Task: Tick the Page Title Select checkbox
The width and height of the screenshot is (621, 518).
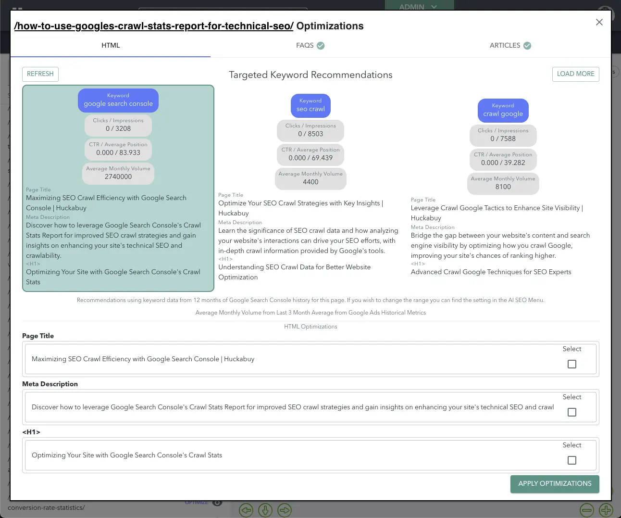Action: (x=572, y=364)
